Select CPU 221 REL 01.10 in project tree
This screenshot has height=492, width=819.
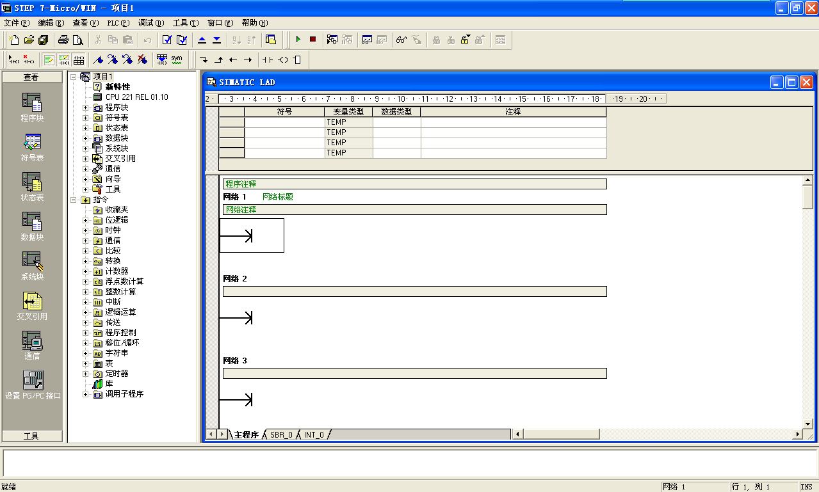136,97
